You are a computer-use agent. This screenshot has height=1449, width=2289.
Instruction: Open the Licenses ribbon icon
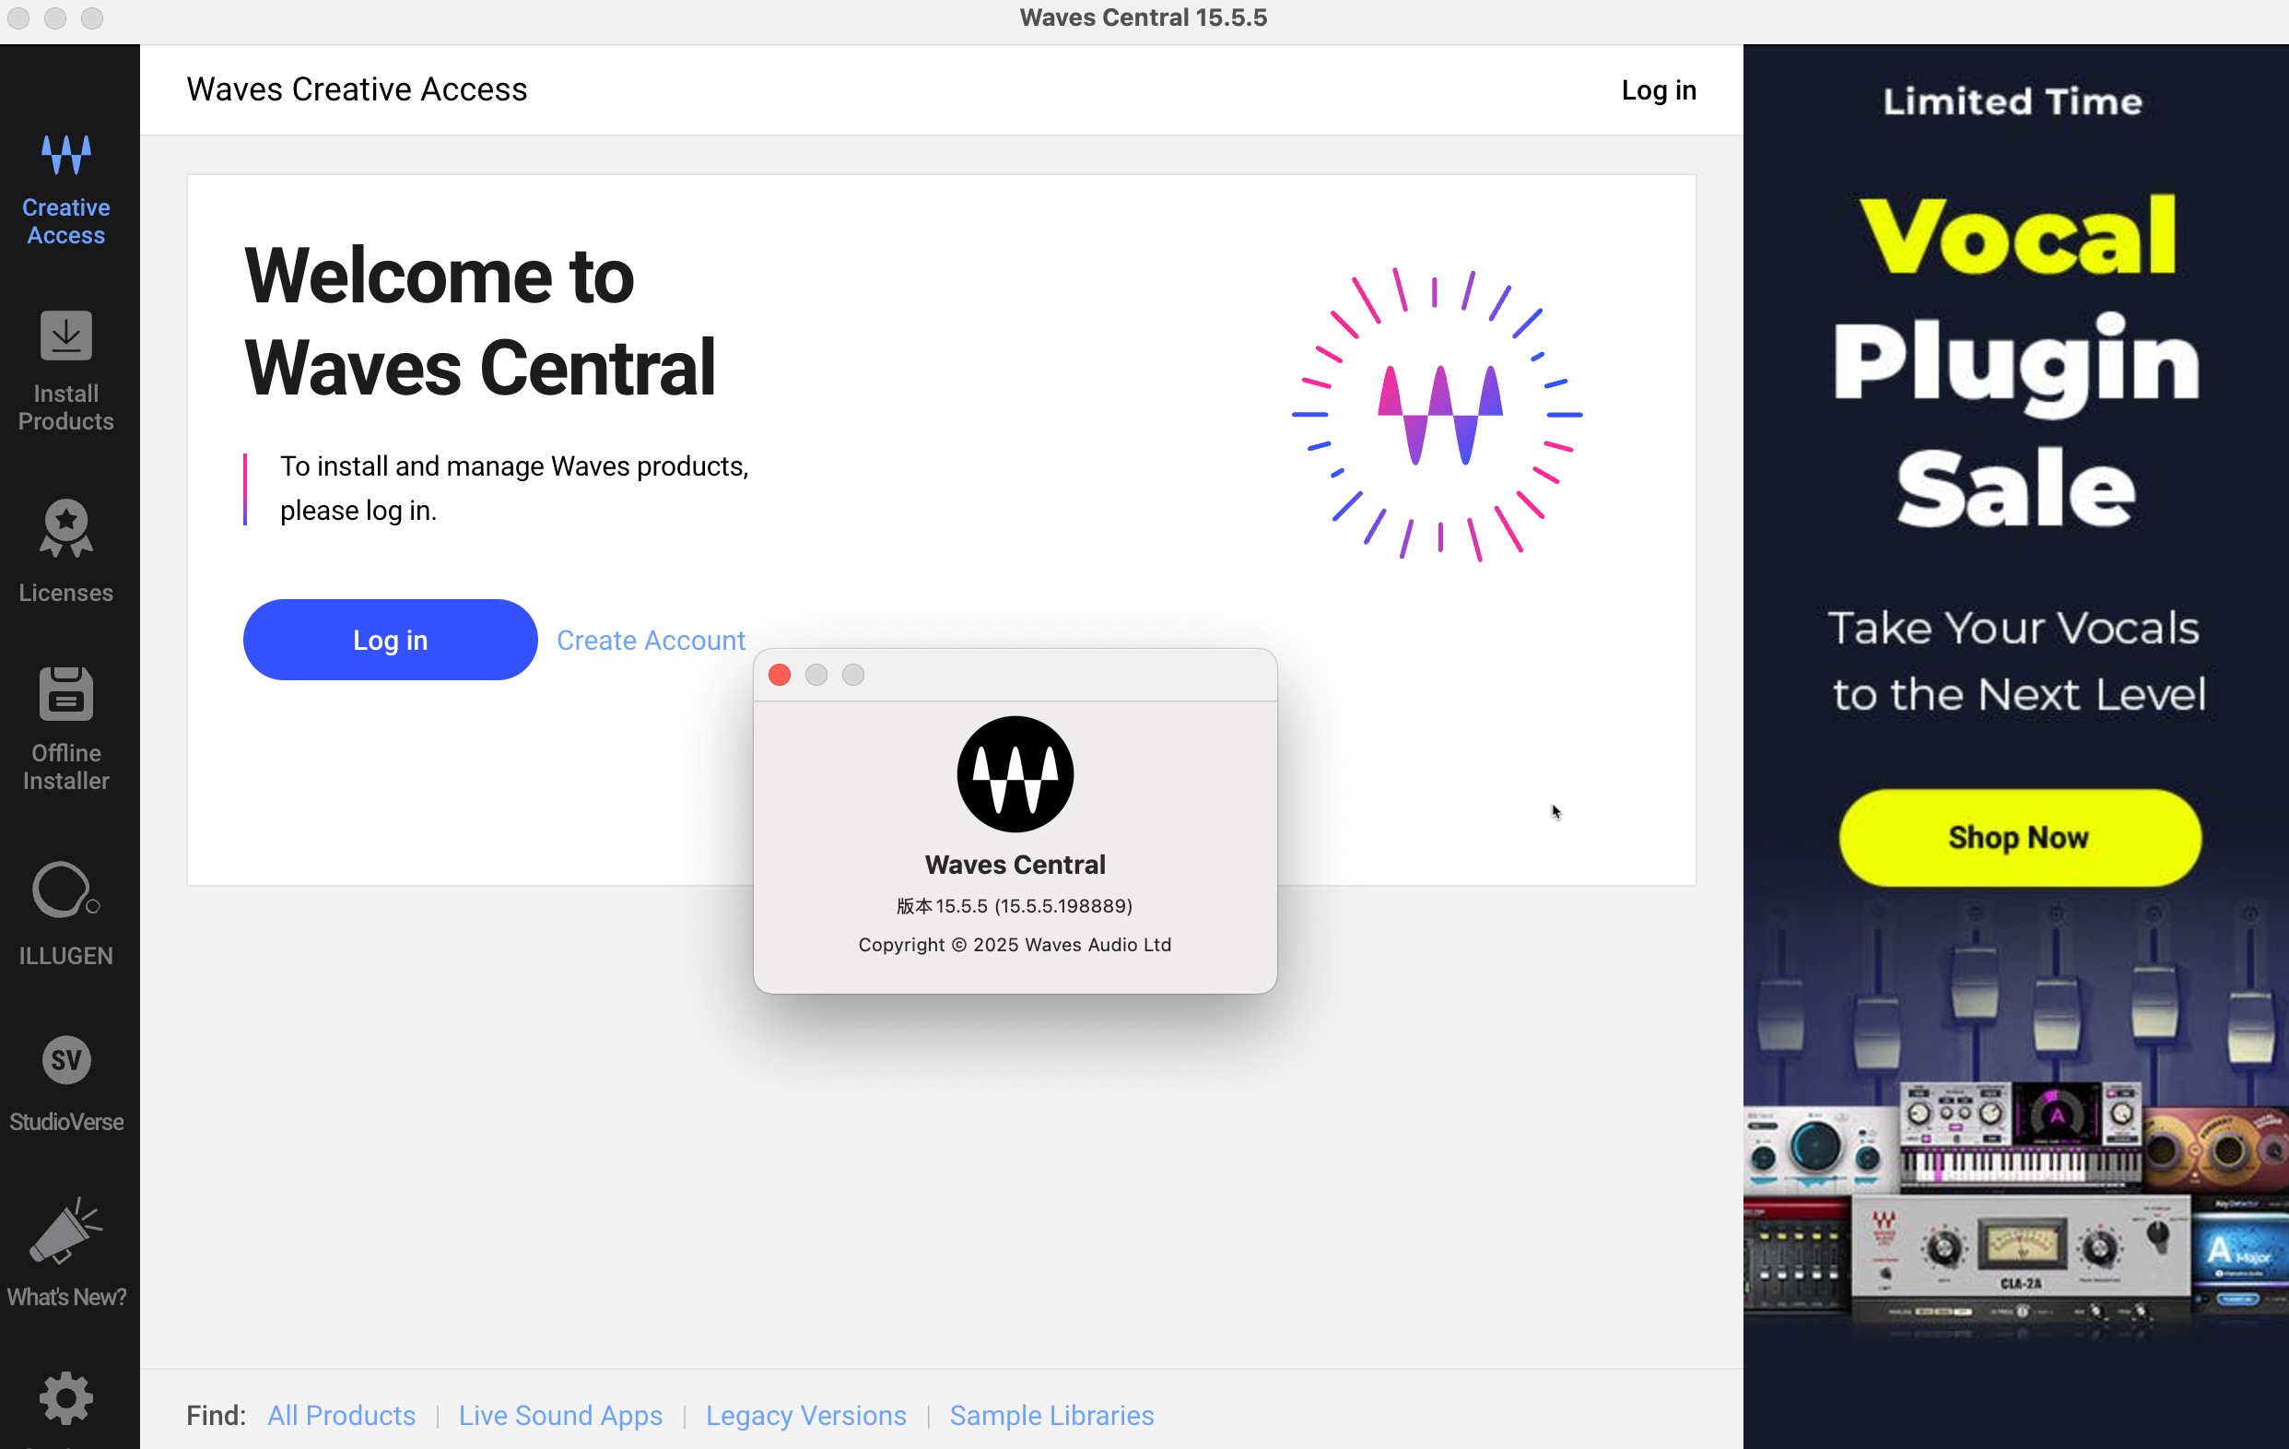65,529
